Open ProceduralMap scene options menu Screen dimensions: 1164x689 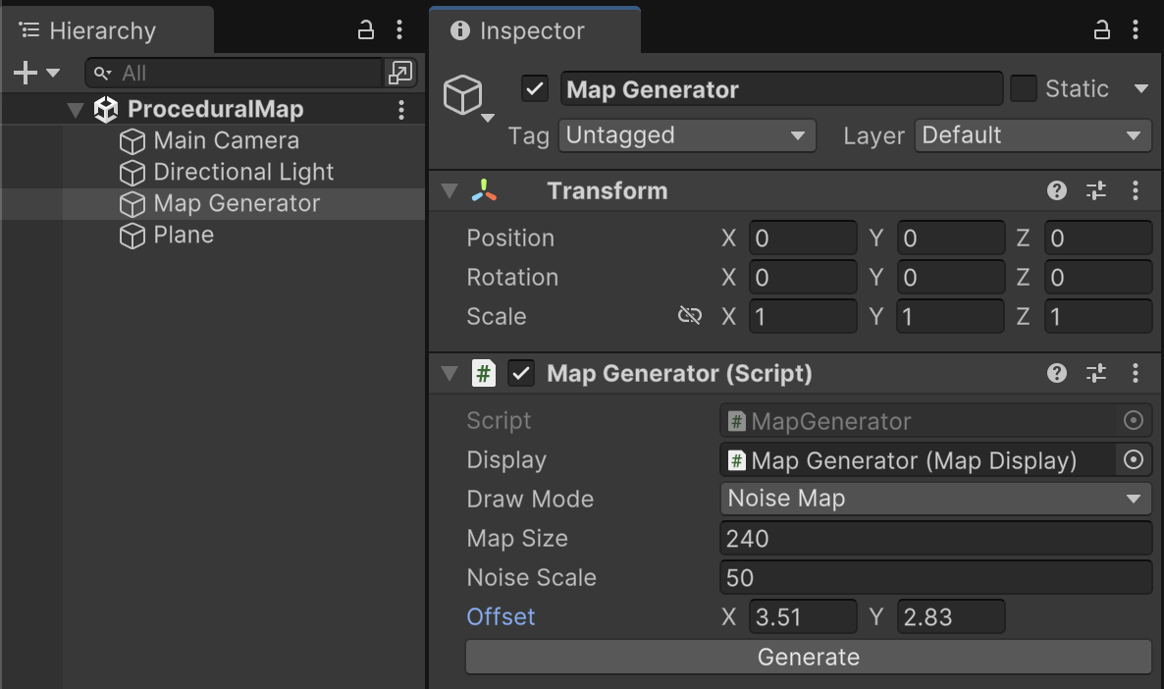coord(400,109)
